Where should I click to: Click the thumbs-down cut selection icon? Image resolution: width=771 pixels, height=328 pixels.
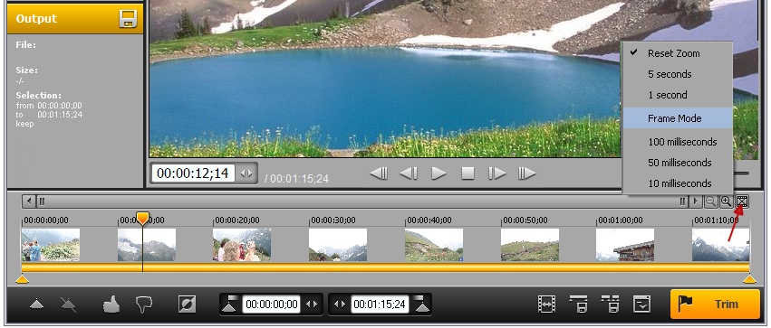pyautogui.click(x=144, y=305)
